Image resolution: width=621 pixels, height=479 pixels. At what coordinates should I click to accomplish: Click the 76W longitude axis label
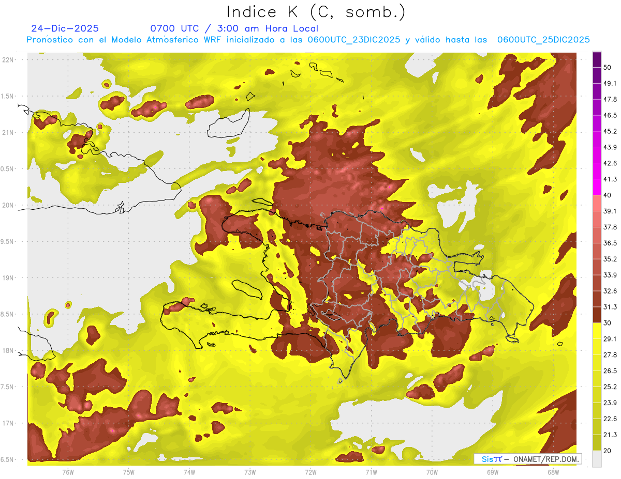68,472
